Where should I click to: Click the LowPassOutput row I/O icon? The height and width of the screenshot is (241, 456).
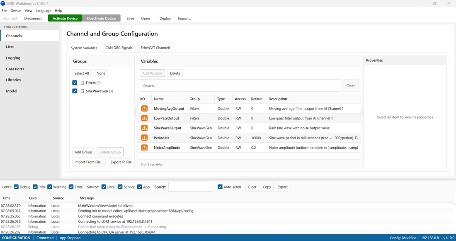point(144,118)
